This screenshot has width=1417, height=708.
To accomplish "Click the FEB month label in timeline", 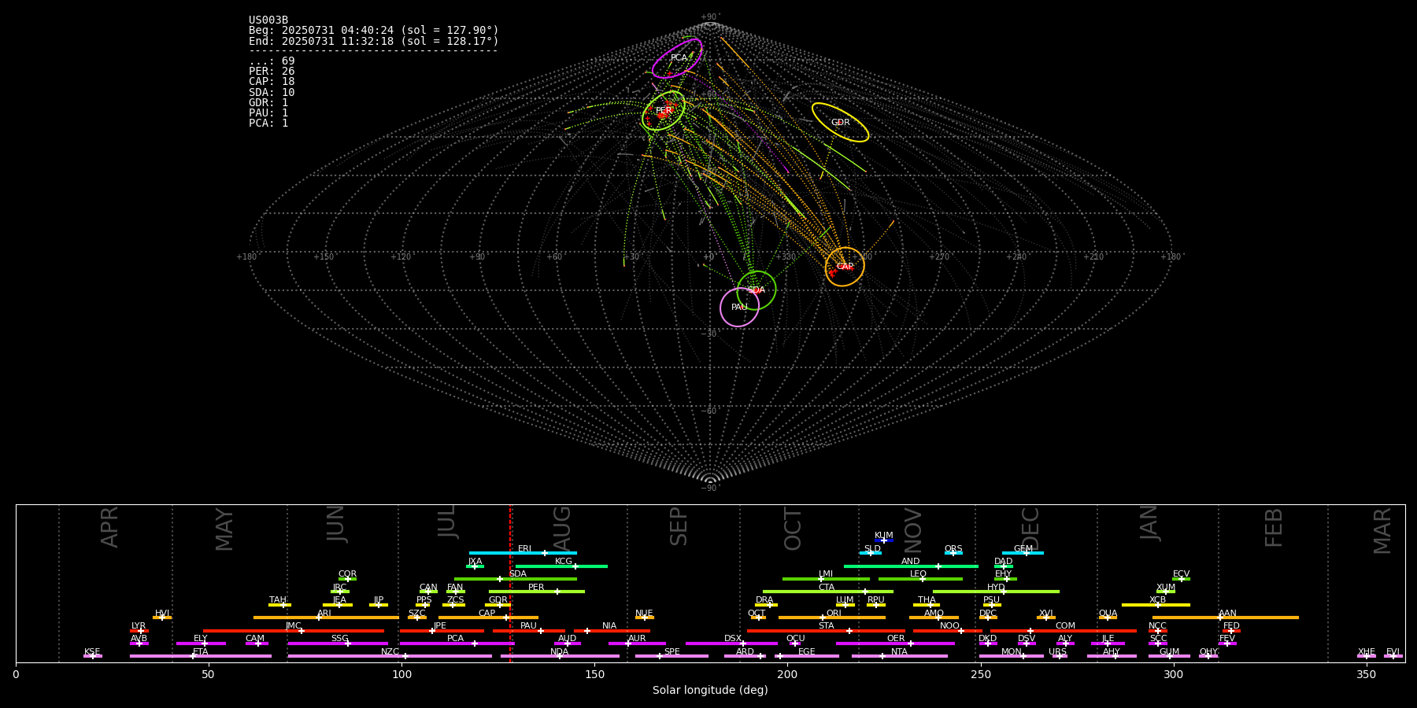I will coord(1274,528).
